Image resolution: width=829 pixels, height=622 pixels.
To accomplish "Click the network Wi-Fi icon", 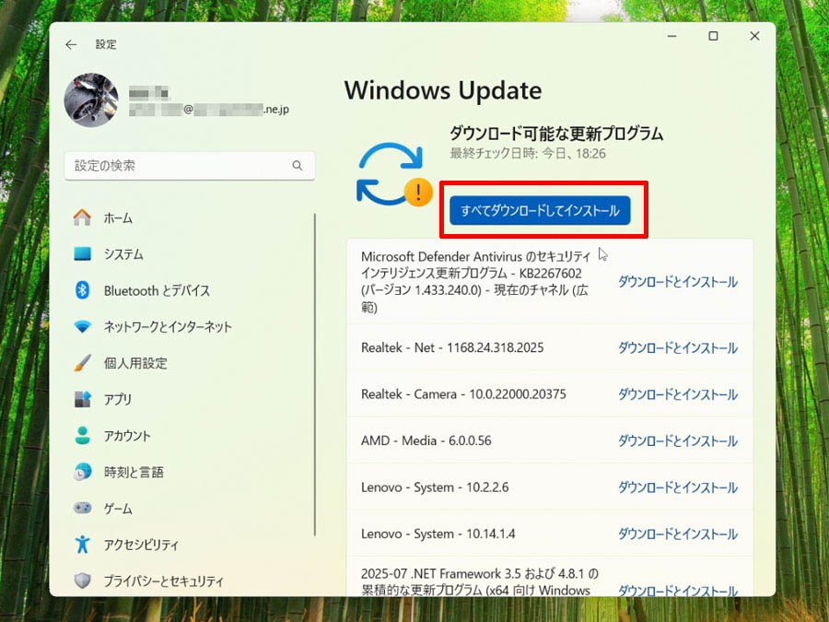I will 82,326.
